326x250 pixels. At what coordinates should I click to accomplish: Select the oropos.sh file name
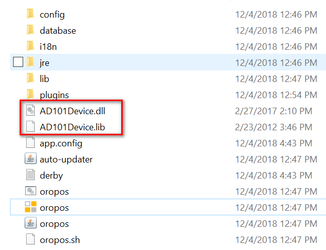(60, 240)
